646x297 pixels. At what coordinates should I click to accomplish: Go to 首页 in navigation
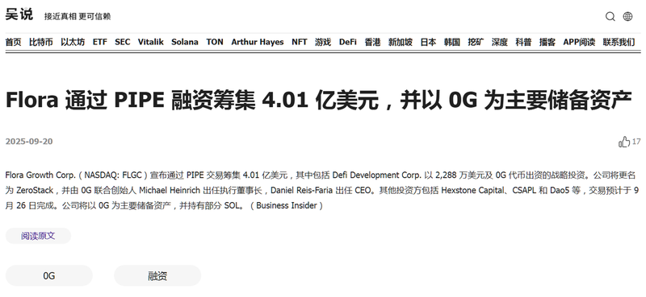click(x=13, y=42)
